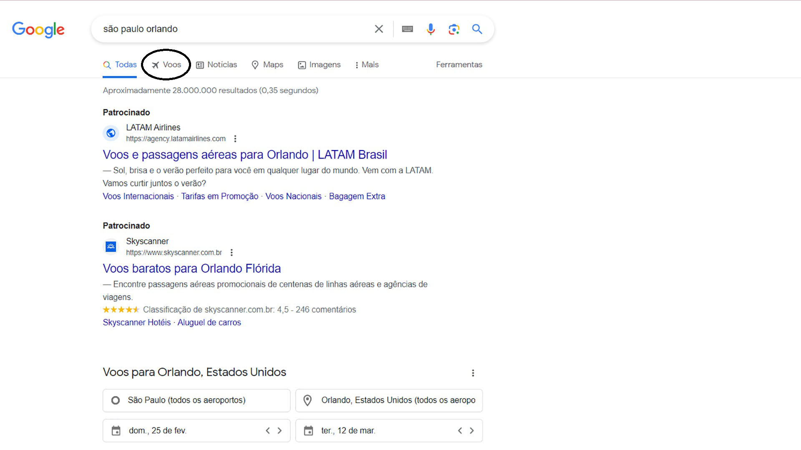The height and width of the screenshot is (450, 801).
Task: Step return date back with left chevron
Action: click(x=460, y=430)
